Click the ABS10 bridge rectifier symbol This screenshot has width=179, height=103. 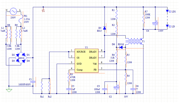coord(21,58)
